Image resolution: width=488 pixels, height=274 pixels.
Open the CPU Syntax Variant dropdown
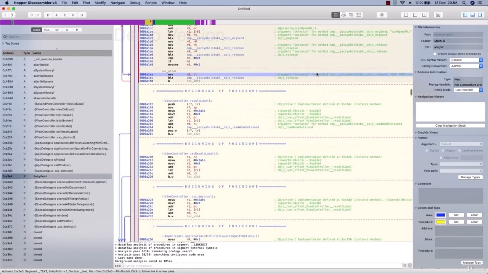click(x=466, y=60)
